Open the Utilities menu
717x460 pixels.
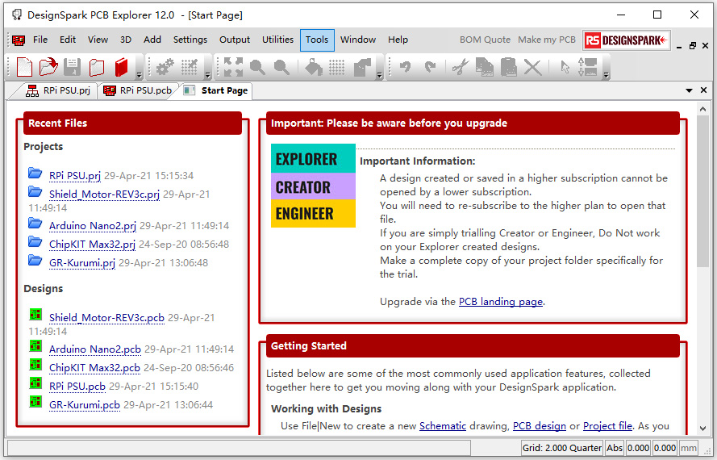(277, 40)
